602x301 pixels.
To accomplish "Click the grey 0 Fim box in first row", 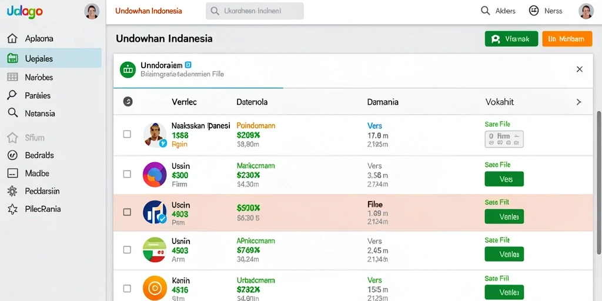I will (x=504, y=139).
